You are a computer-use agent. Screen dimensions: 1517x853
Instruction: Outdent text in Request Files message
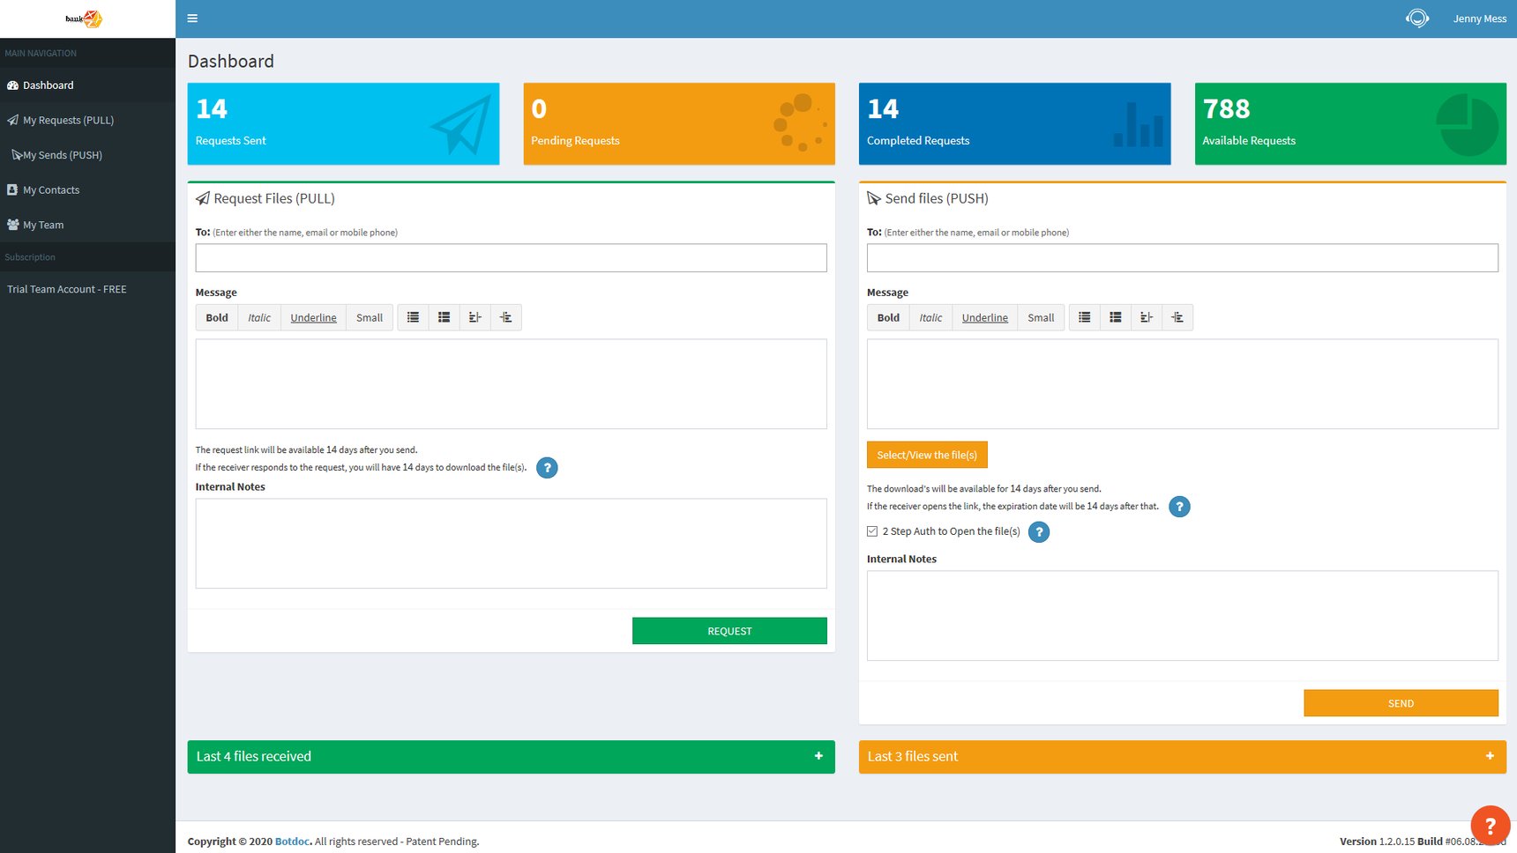(475, 318)
